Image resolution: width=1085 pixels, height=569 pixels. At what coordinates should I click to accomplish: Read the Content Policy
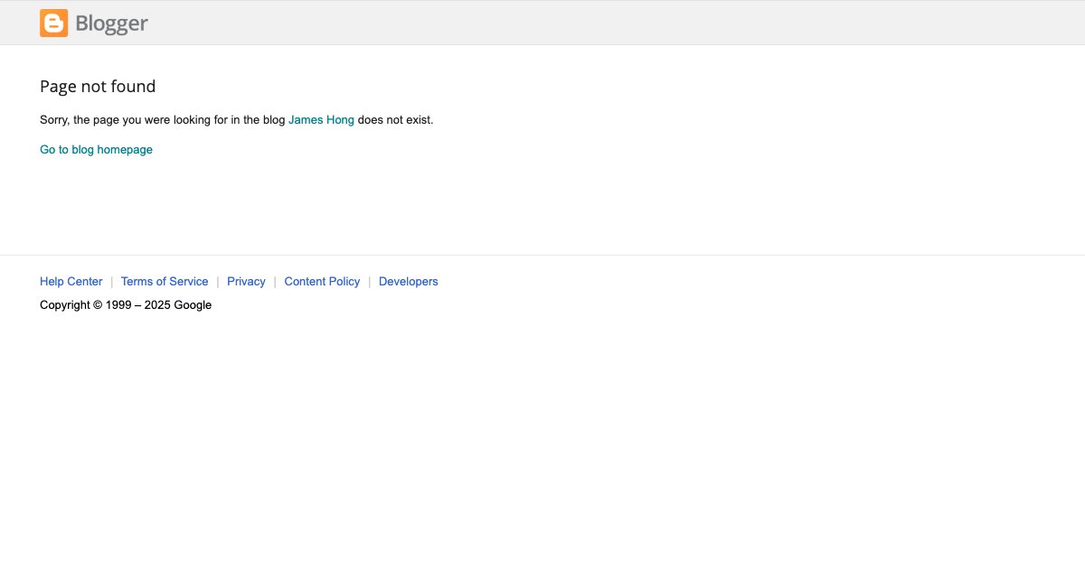click(322, 282)
